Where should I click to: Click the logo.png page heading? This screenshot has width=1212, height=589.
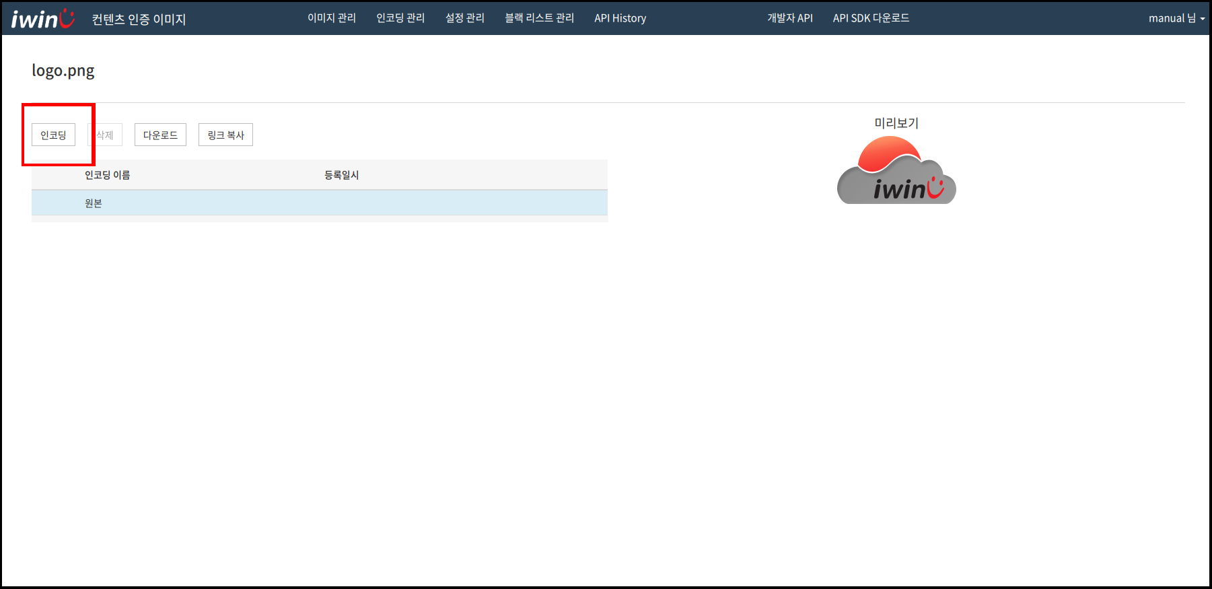point(63,71)
